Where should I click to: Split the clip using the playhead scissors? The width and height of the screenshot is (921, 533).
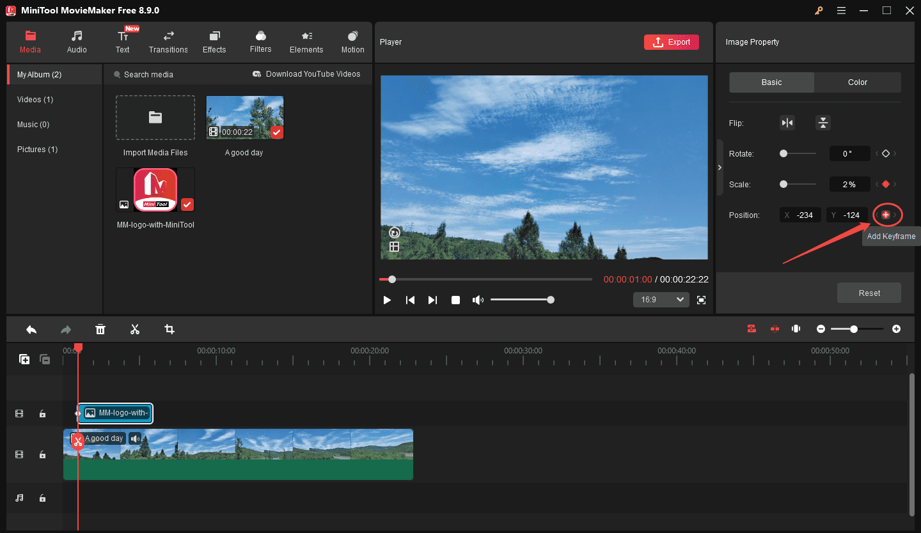[78, 441]
